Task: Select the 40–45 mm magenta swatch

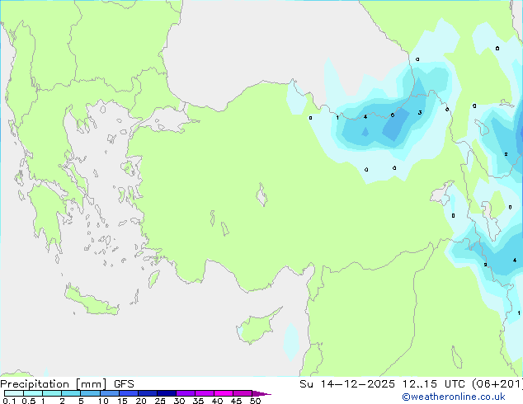Action: (x=224, y=393)
